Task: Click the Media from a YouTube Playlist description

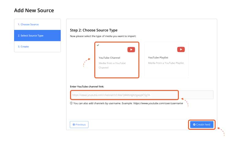Action: click(x=166, y=63)
